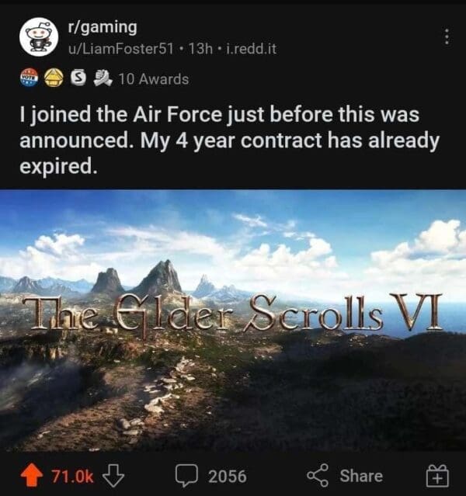Give an award using the gift icon
Viewport: 466px width, 496px height.
[x=436, y=475]
